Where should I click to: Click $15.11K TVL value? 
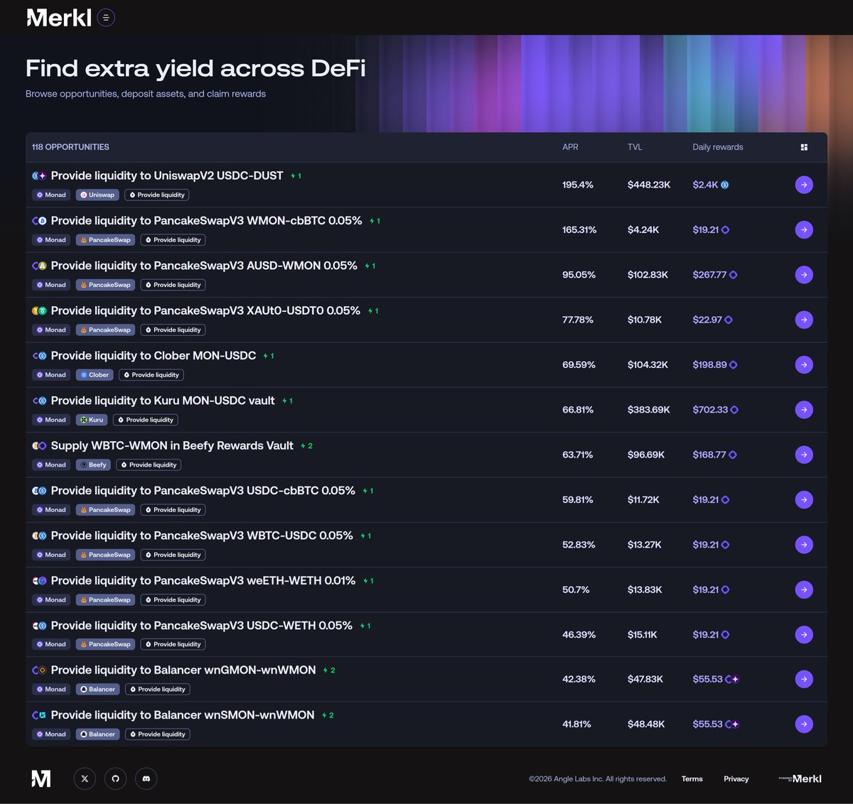pos(643,634)
